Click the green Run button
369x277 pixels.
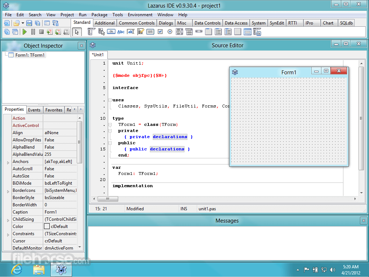point(25,32)
